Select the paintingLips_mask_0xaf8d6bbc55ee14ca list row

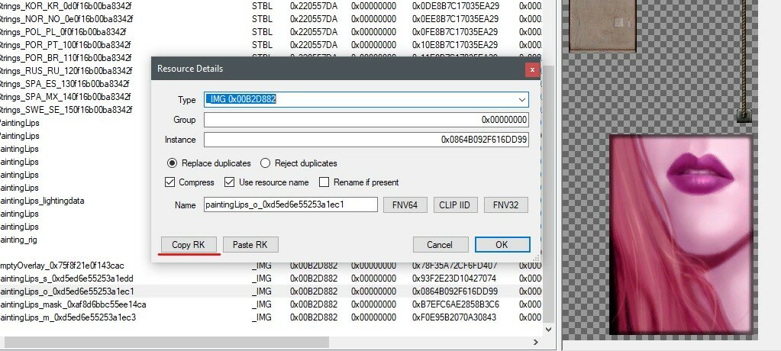[x=272, y=304]
